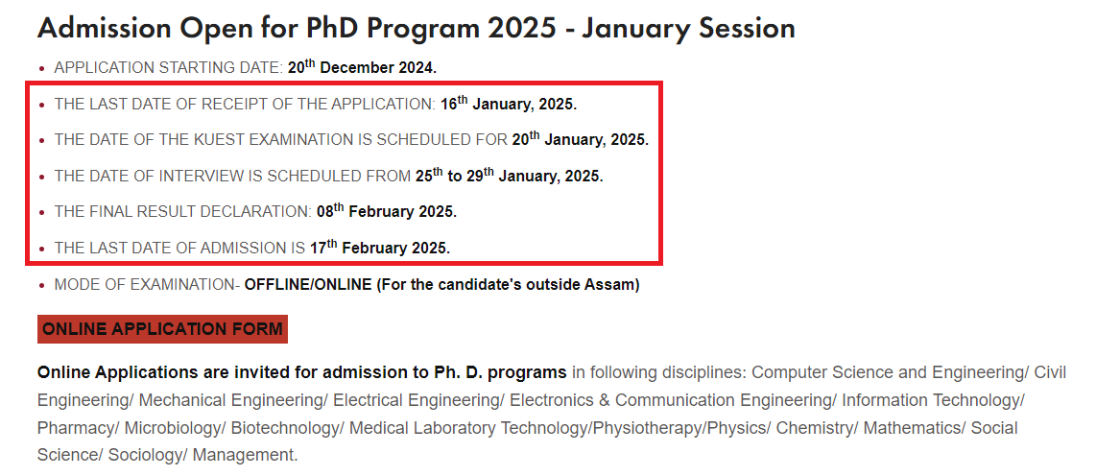The image size is (1096, 476).
Task: Click the 25th to 29th January date range
Action: pos(509,176)
